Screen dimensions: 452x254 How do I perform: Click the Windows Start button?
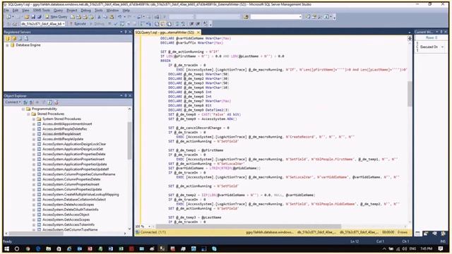tap(7, 249)
